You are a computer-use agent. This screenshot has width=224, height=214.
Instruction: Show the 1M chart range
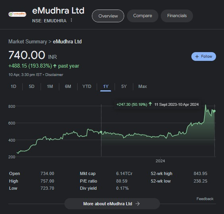click(x=50, y=86)
